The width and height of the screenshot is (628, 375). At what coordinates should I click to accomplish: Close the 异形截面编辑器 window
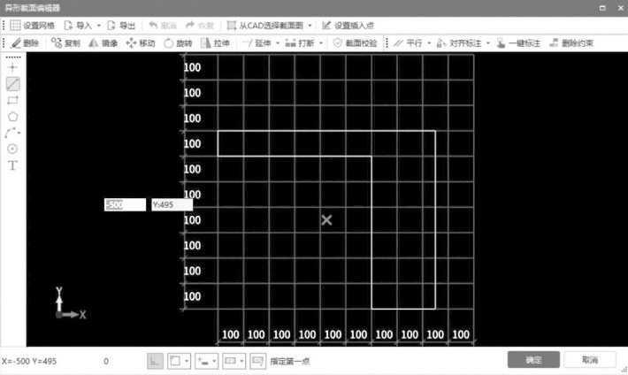pyautogui.click(x=620, y=8)
